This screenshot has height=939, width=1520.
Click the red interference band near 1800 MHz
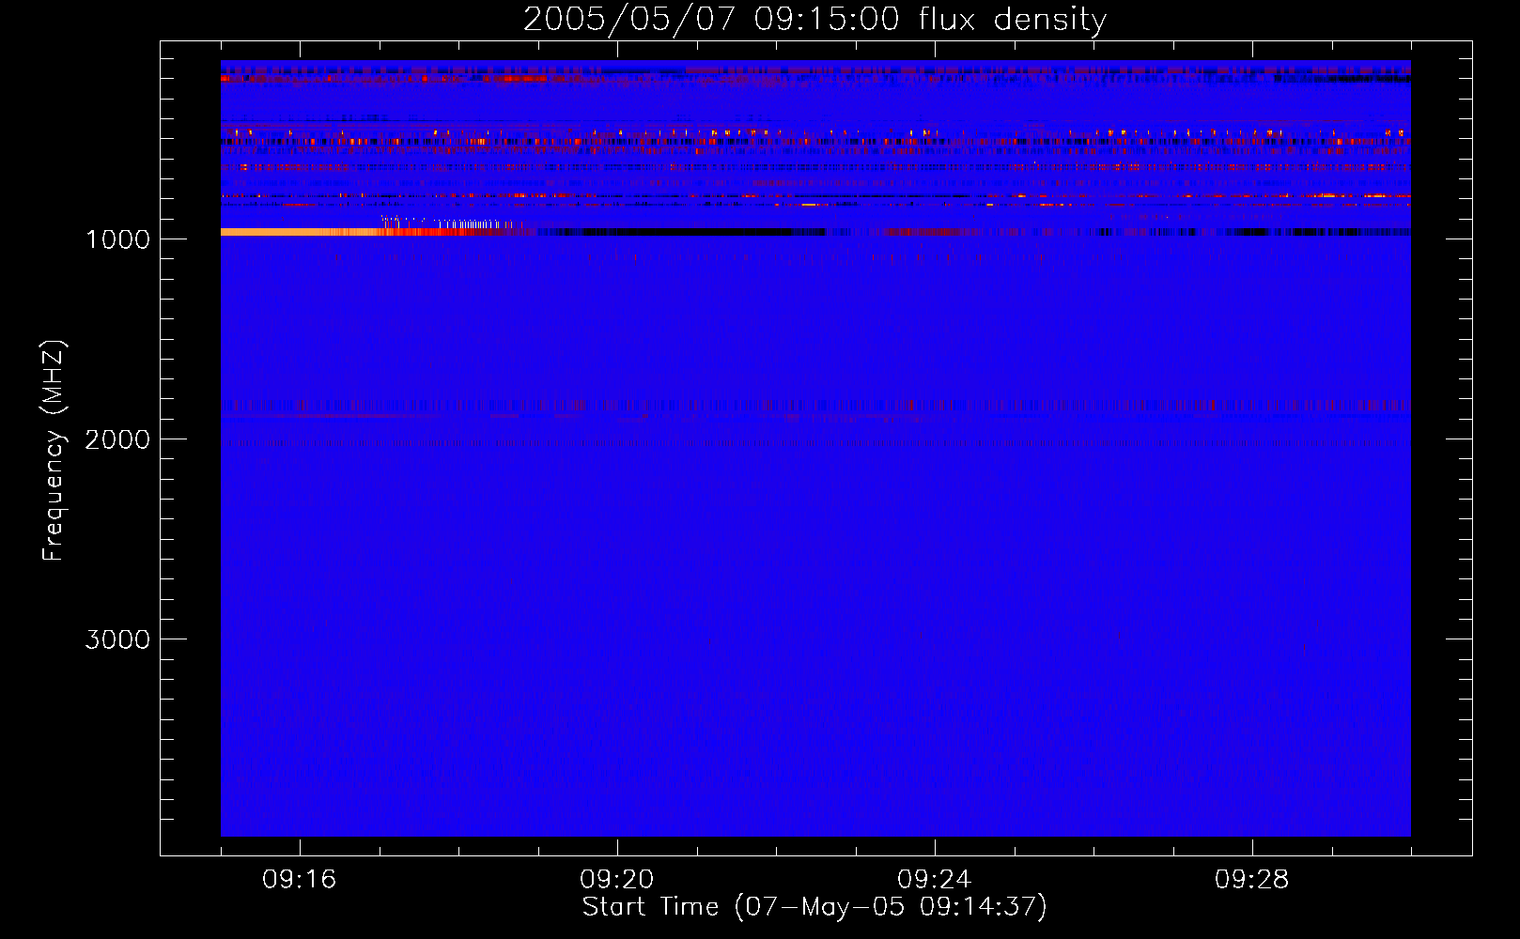(x=815, y=406)
